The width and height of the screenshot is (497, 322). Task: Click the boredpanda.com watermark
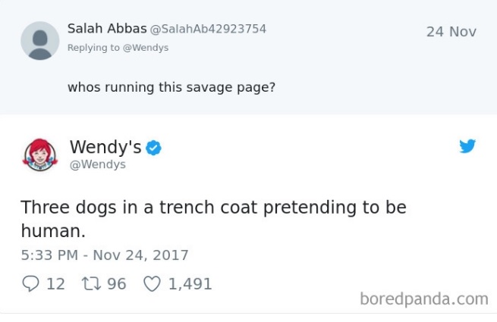(424, 299)
